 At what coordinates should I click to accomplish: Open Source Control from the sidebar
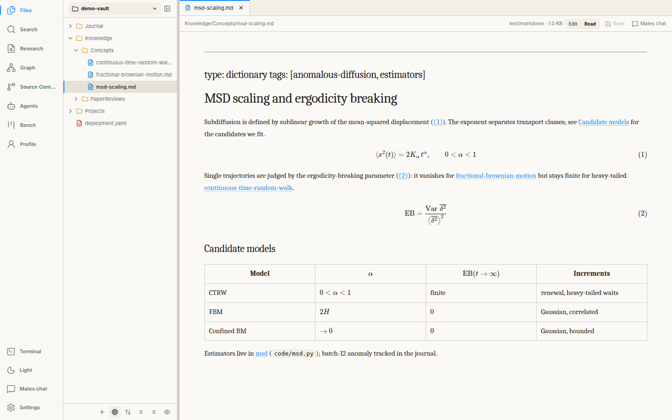[x=31, y=87]
